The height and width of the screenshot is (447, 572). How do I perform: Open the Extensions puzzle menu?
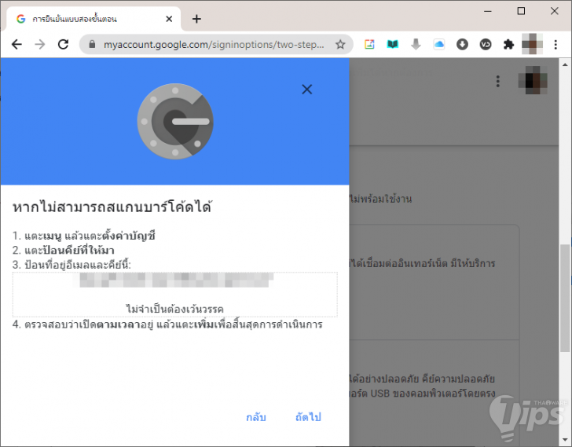click(x=508, y=45)
